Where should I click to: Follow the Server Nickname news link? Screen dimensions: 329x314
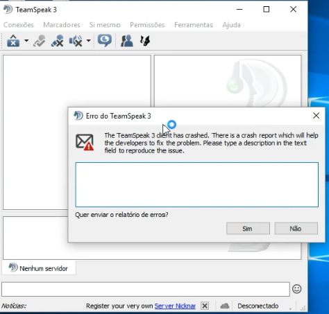(x=175, y=306)
